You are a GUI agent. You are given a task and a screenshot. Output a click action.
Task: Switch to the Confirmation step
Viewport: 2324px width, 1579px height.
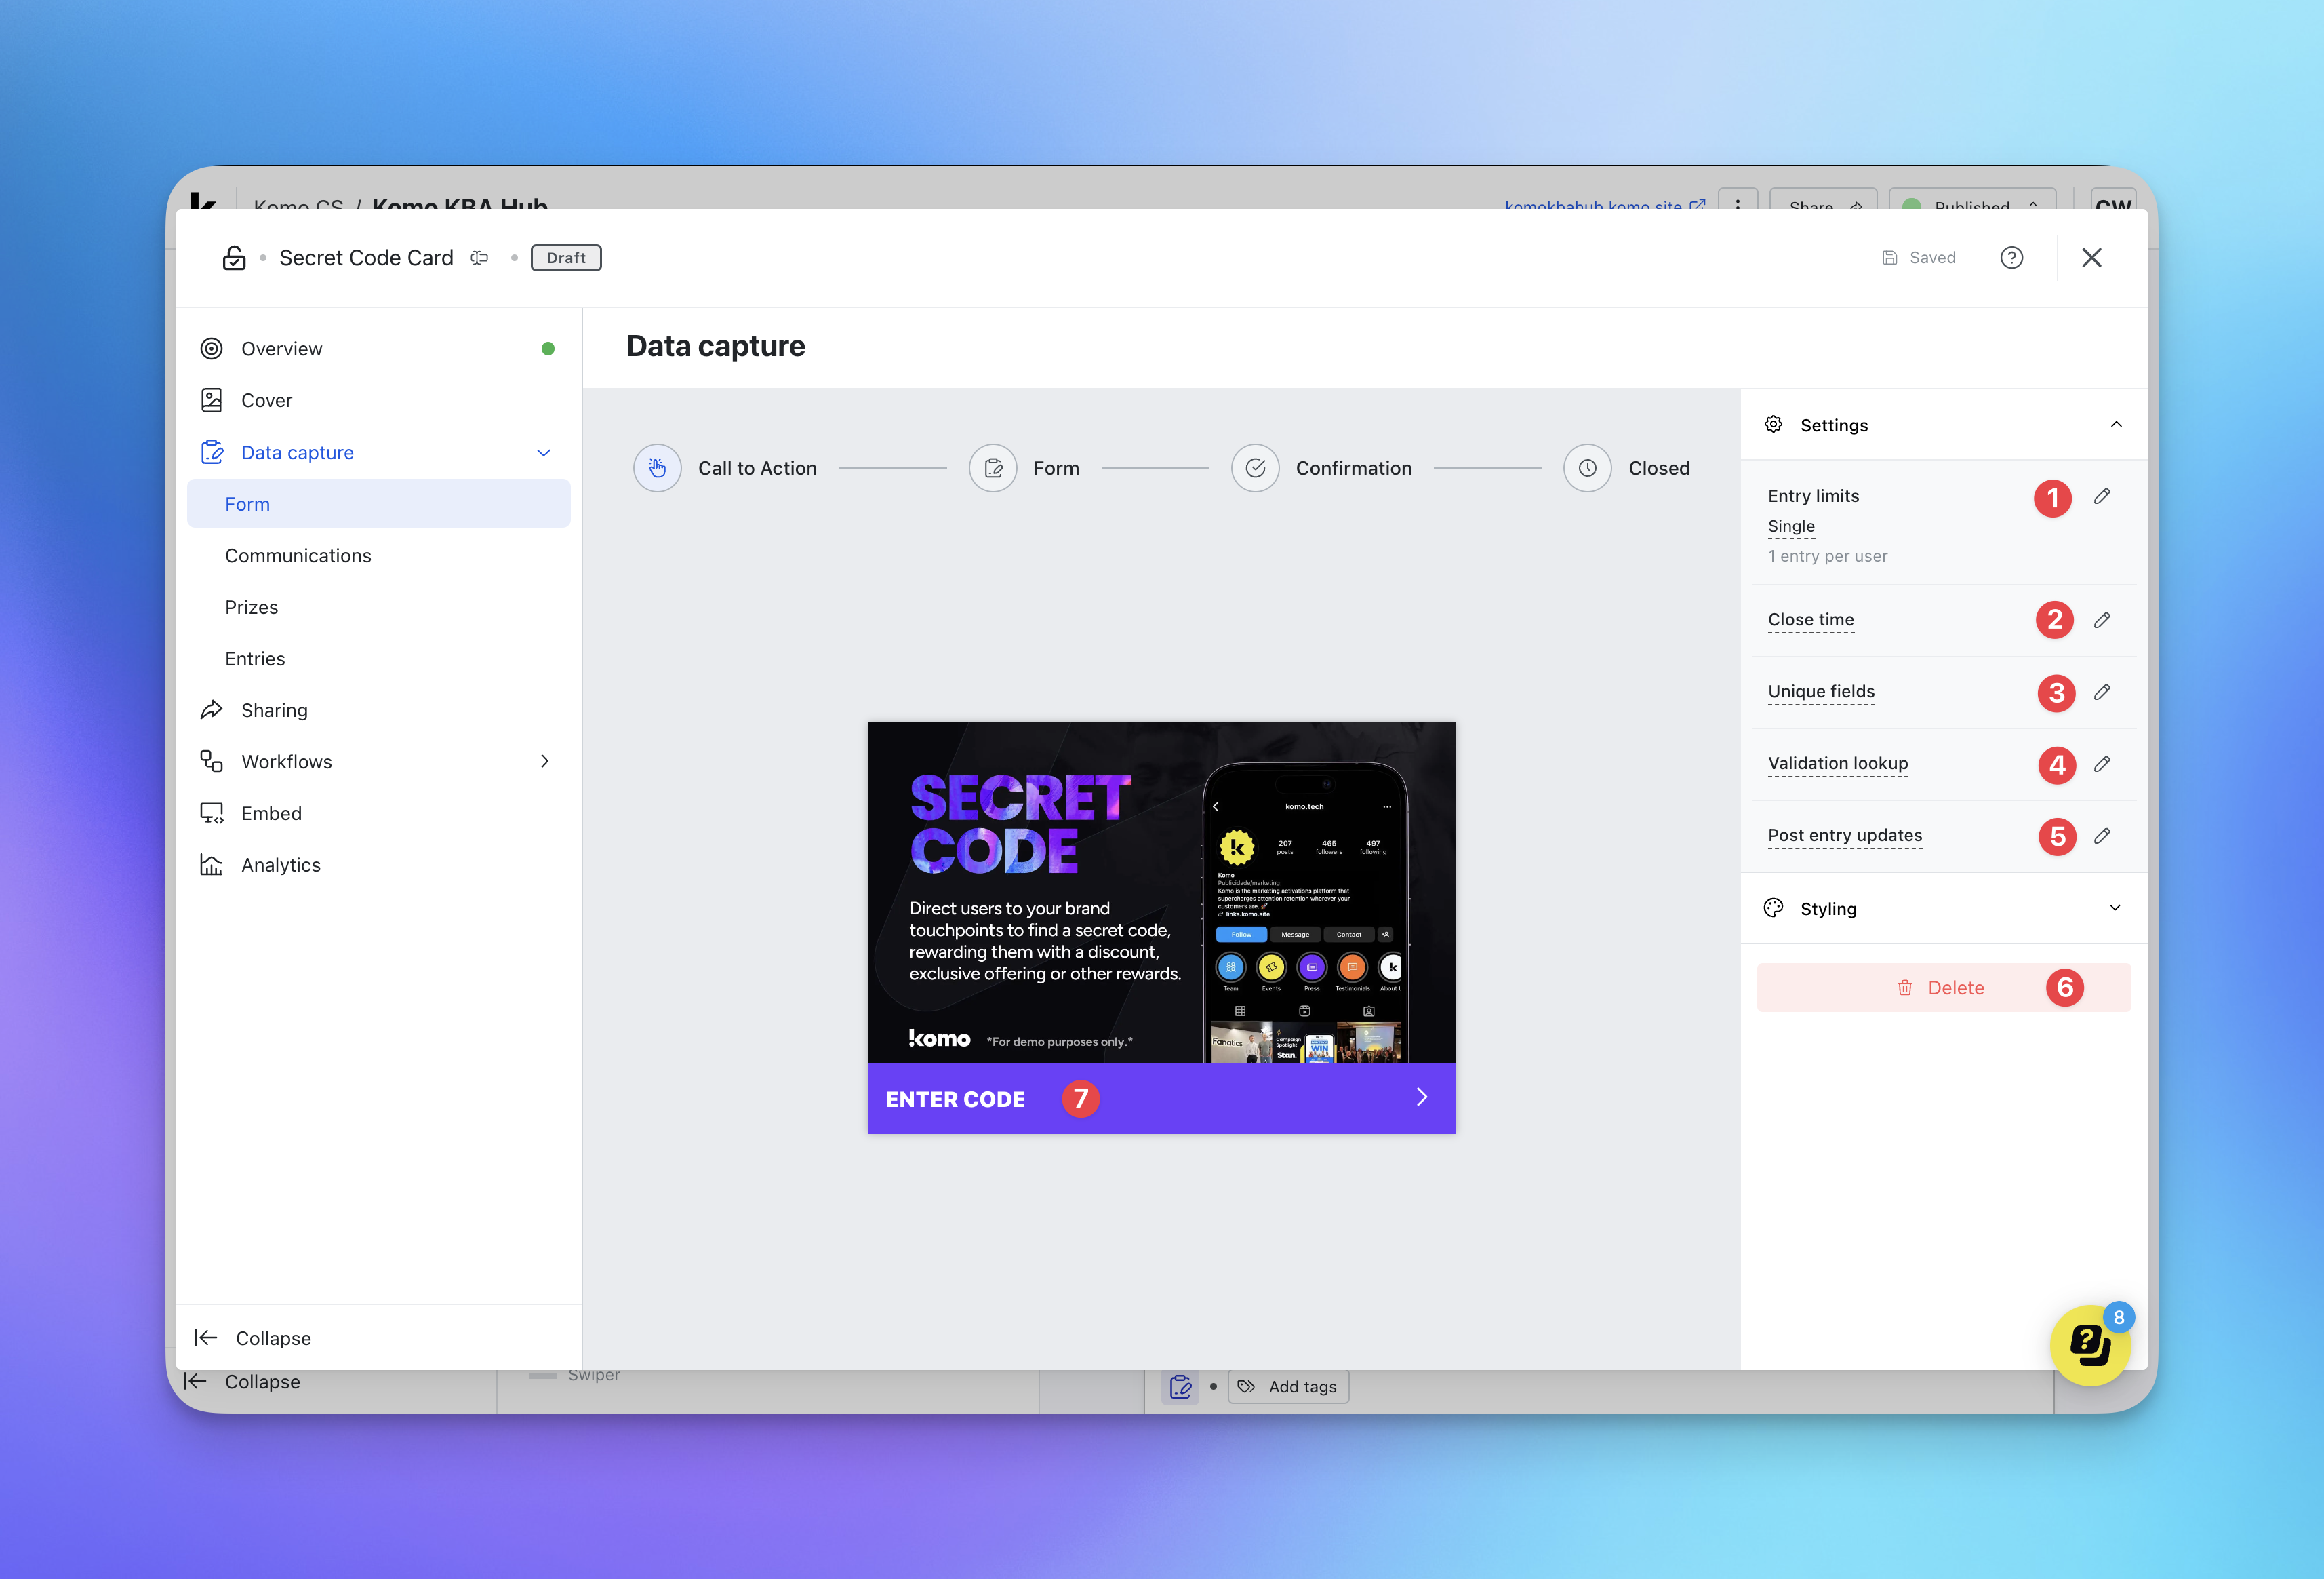(1255, 468)
